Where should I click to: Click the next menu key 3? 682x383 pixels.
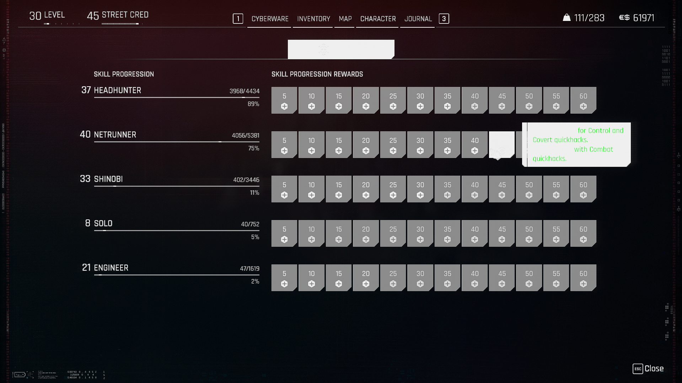444,19
